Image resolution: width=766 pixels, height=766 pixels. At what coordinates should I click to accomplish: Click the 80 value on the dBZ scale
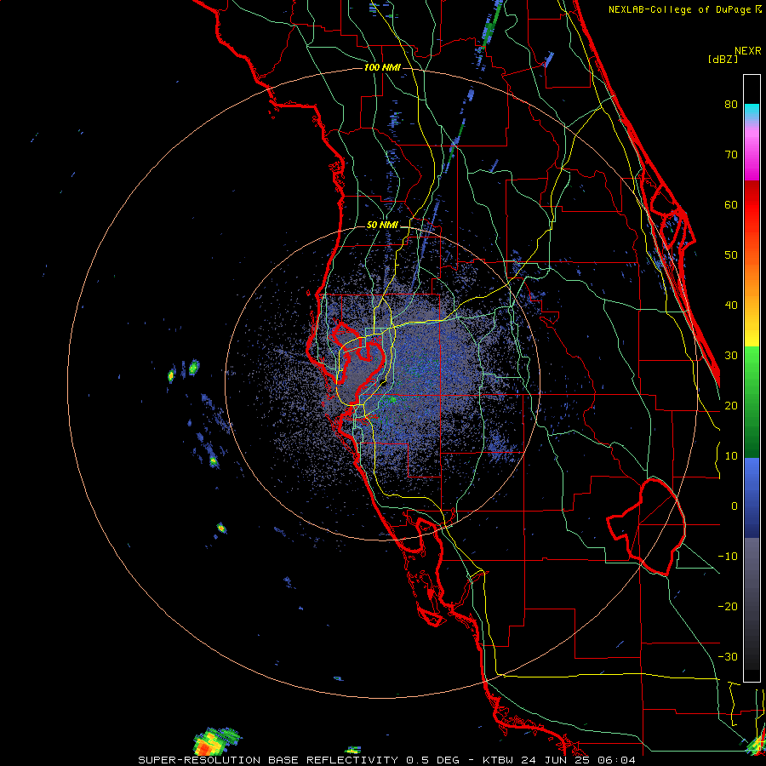point(731,104)
